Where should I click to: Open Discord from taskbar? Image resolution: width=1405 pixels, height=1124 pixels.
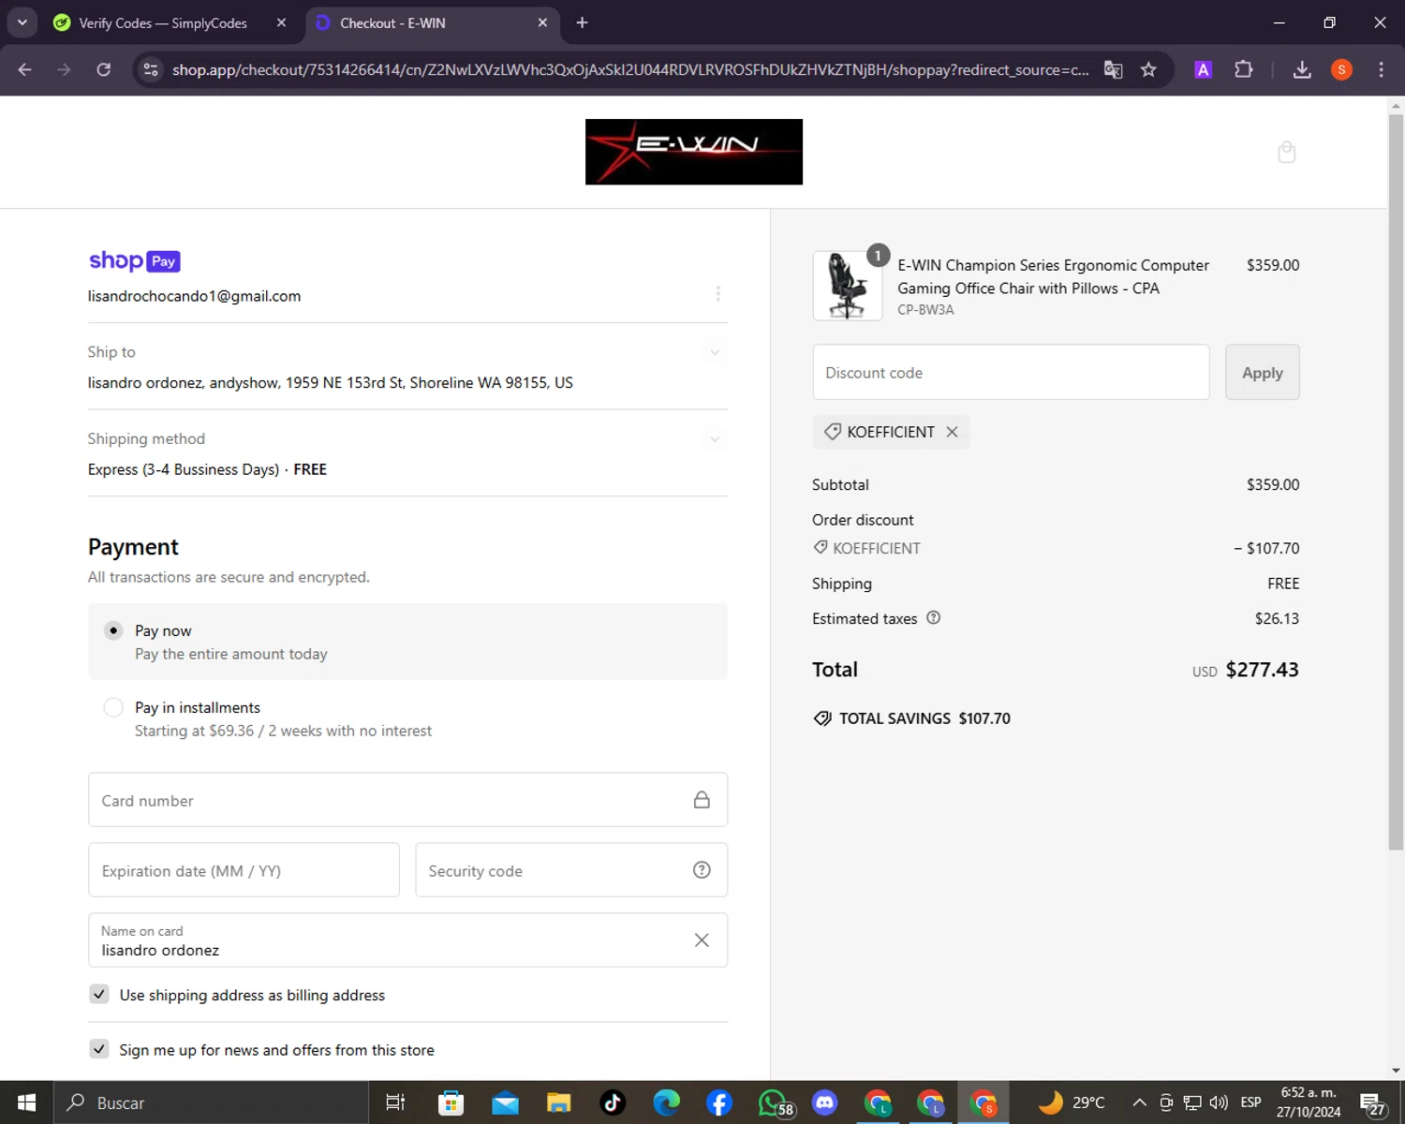pyautogui.click(x=825, y=1102)
